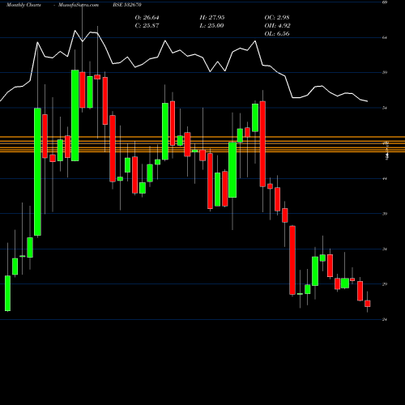Click the 'OL: 6.56' reading
Viewport: 405px width, 405px height.
(x=277, y=34)
